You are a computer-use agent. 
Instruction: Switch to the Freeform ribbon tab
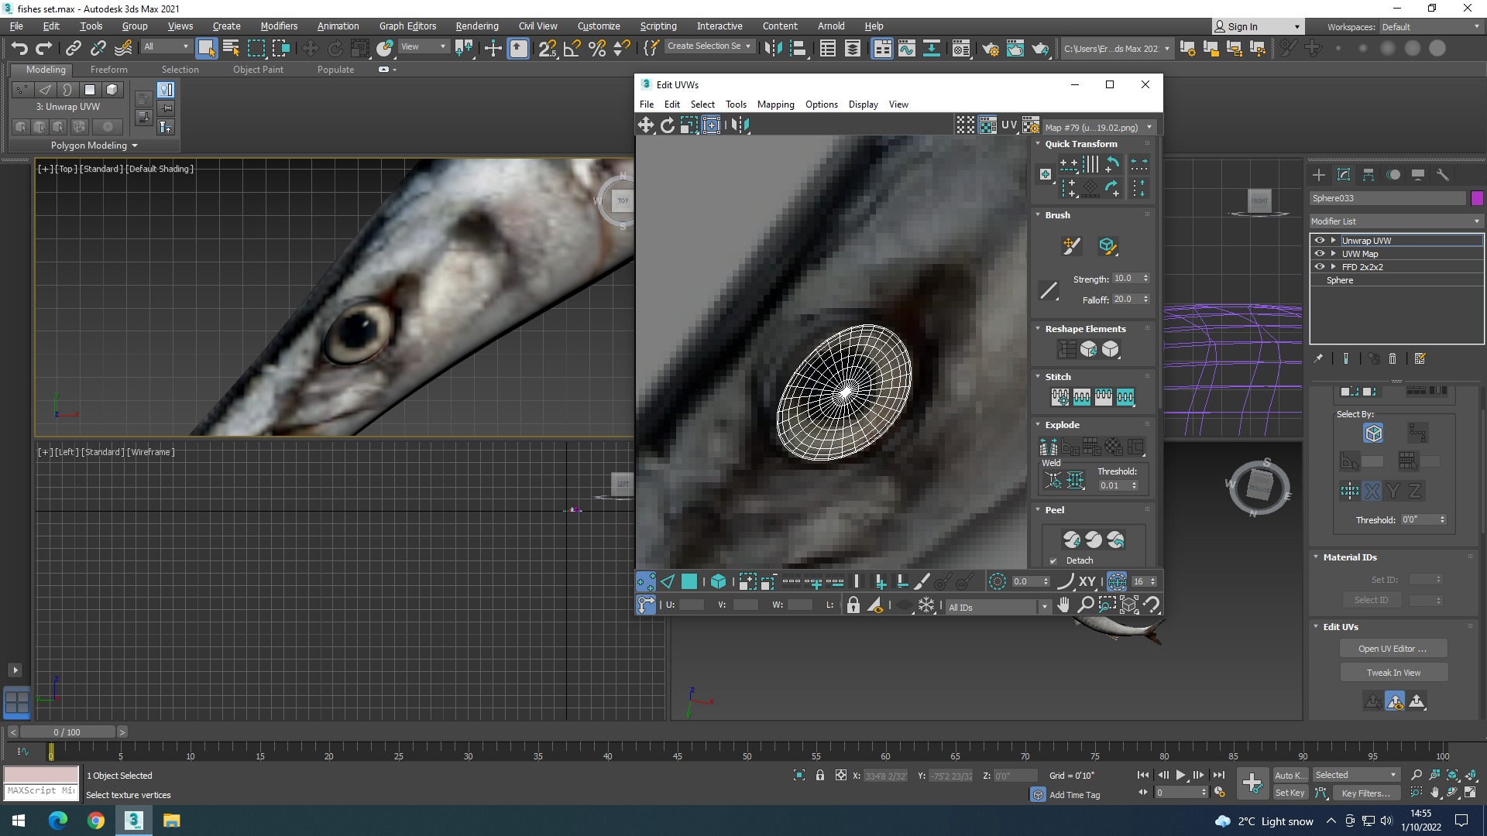[108, 69]
